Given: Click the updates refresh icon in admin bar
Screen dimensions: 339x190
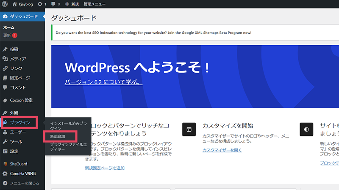Looking at the screenshot, I should pos(40,4).
